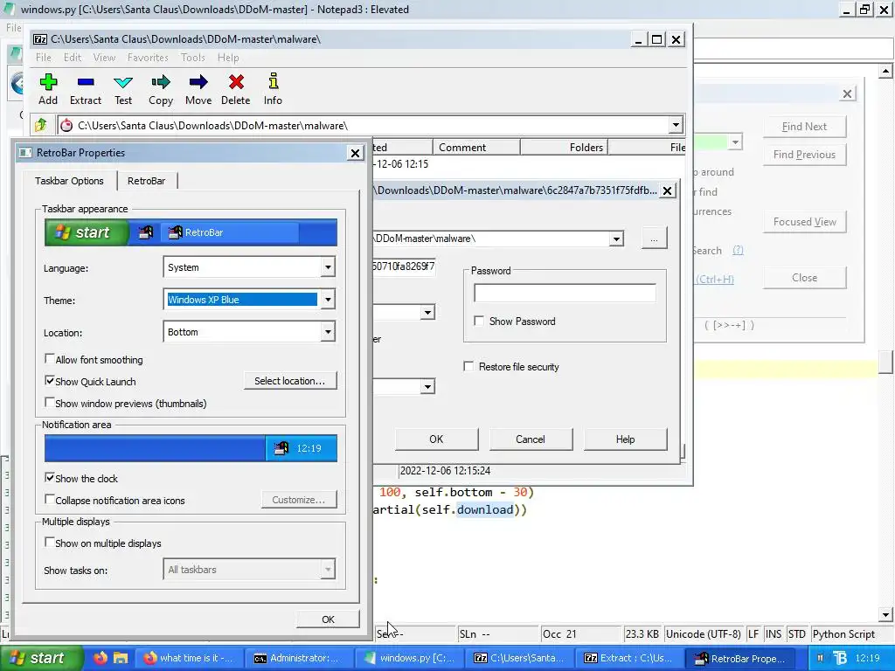Enable Show on multiple displays

[50, 542]
